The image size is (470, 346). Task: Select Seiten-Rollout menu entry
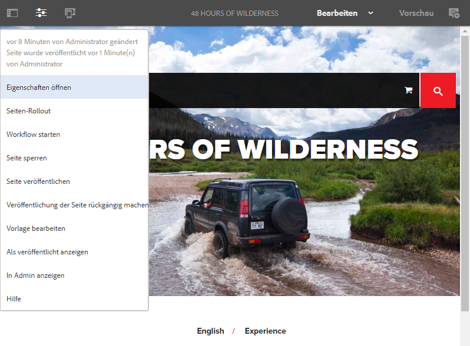point(74,111)
